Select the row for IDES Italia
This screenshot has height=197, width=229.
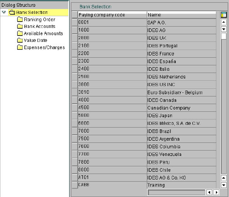pyautogui.click(x=75, y=69)
